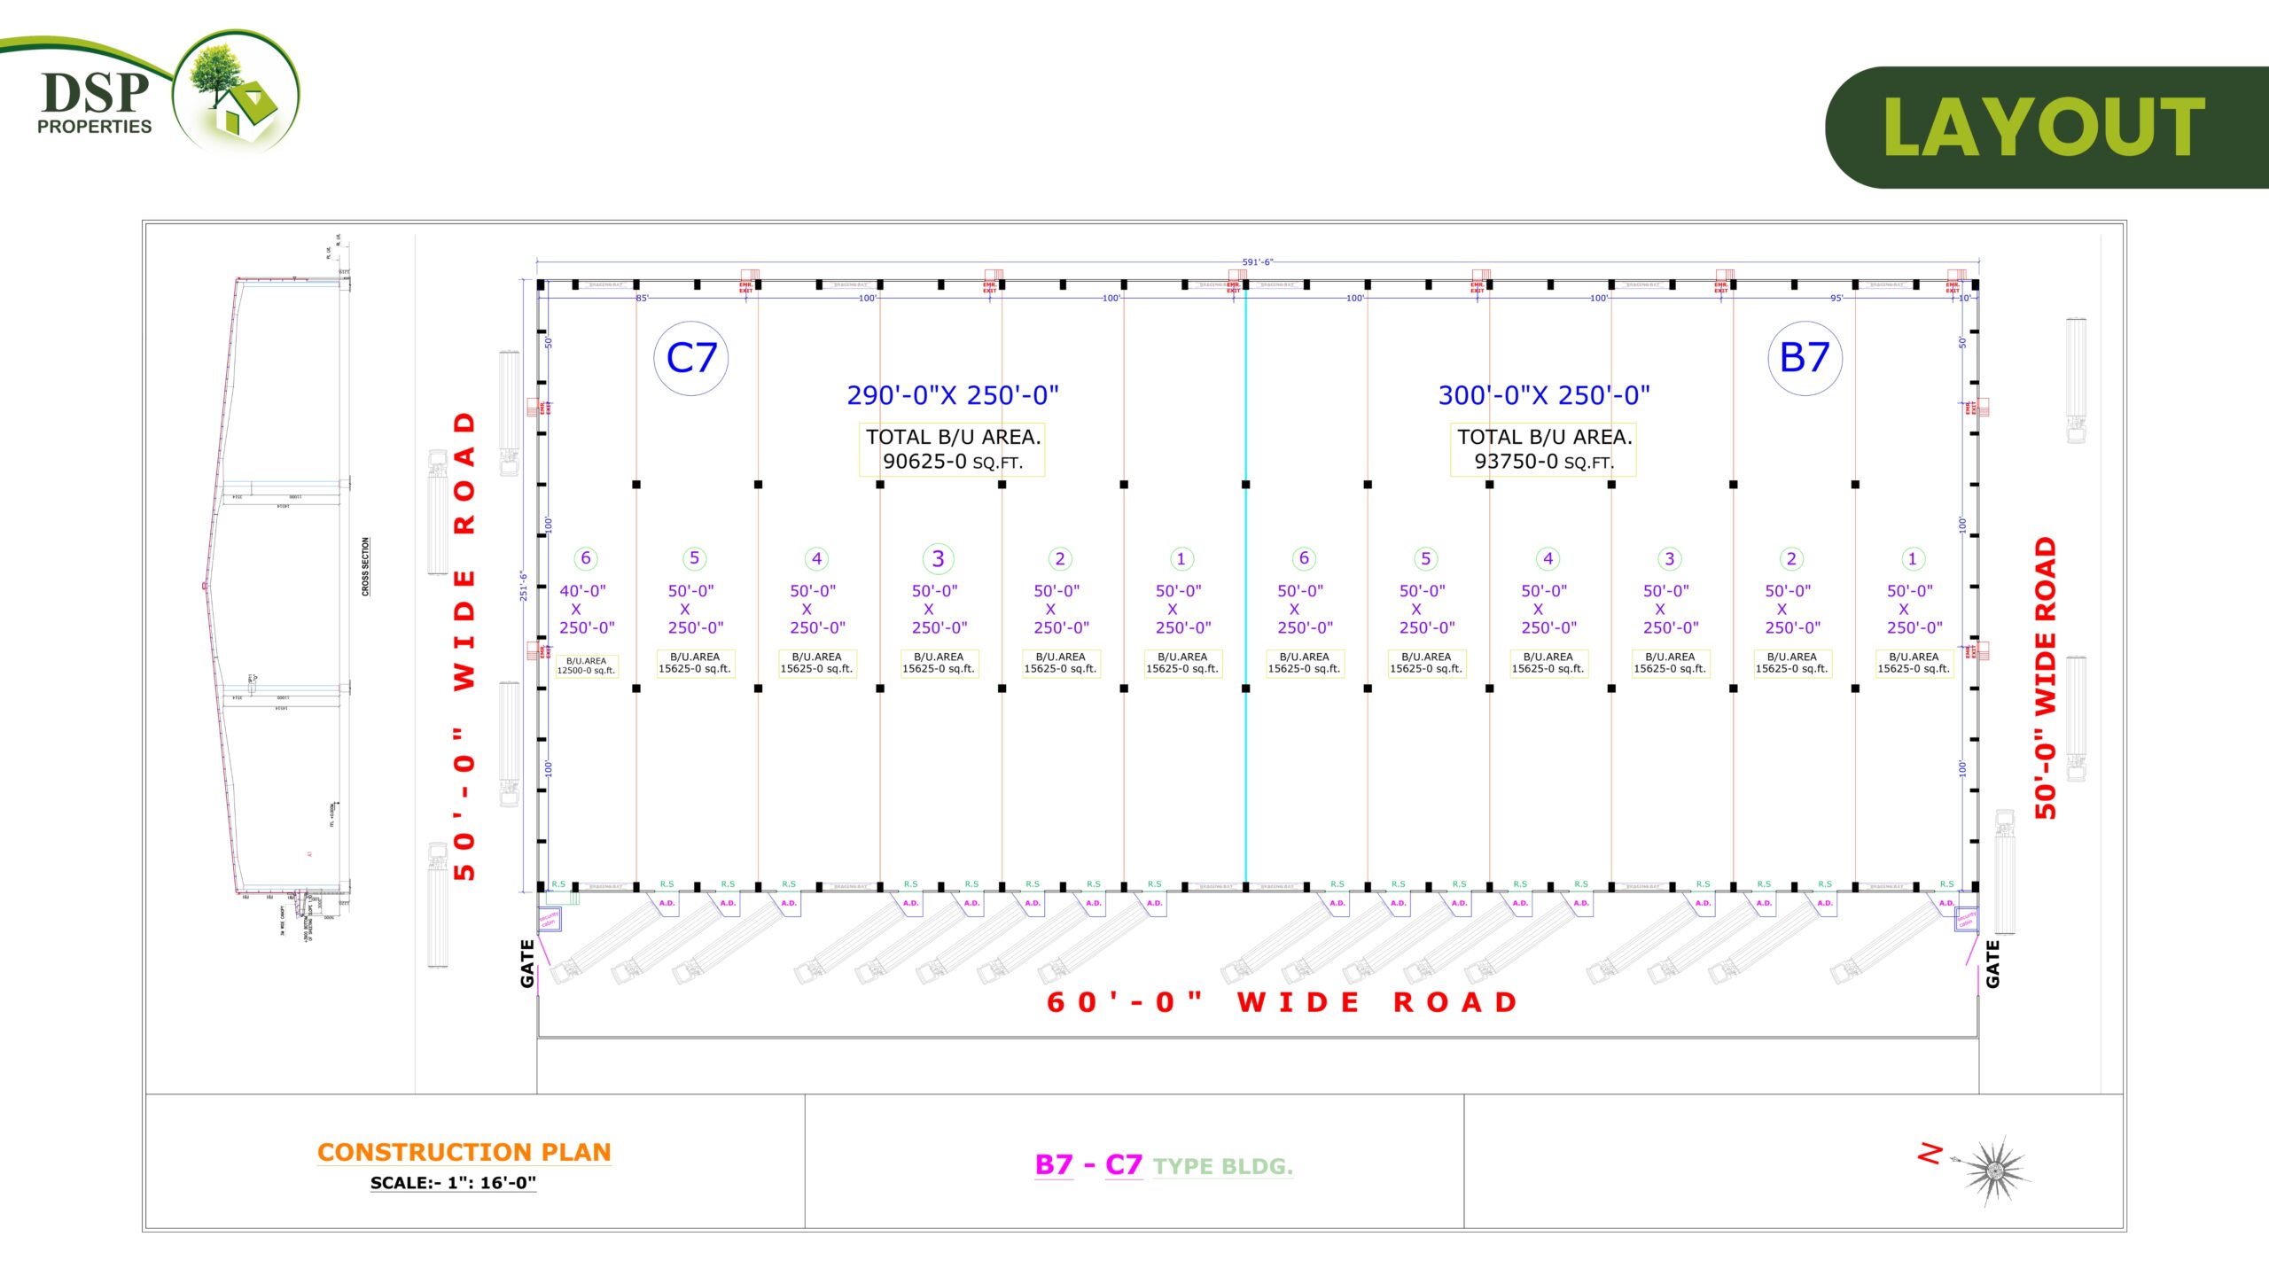Select the circled B7 building marker
This screenshot has height=1276, width=2269.
1805,358
